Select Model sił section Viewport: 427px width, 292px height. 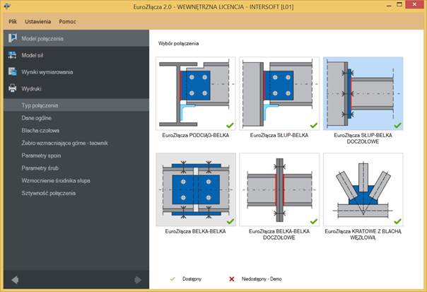(x=76, y=55)
